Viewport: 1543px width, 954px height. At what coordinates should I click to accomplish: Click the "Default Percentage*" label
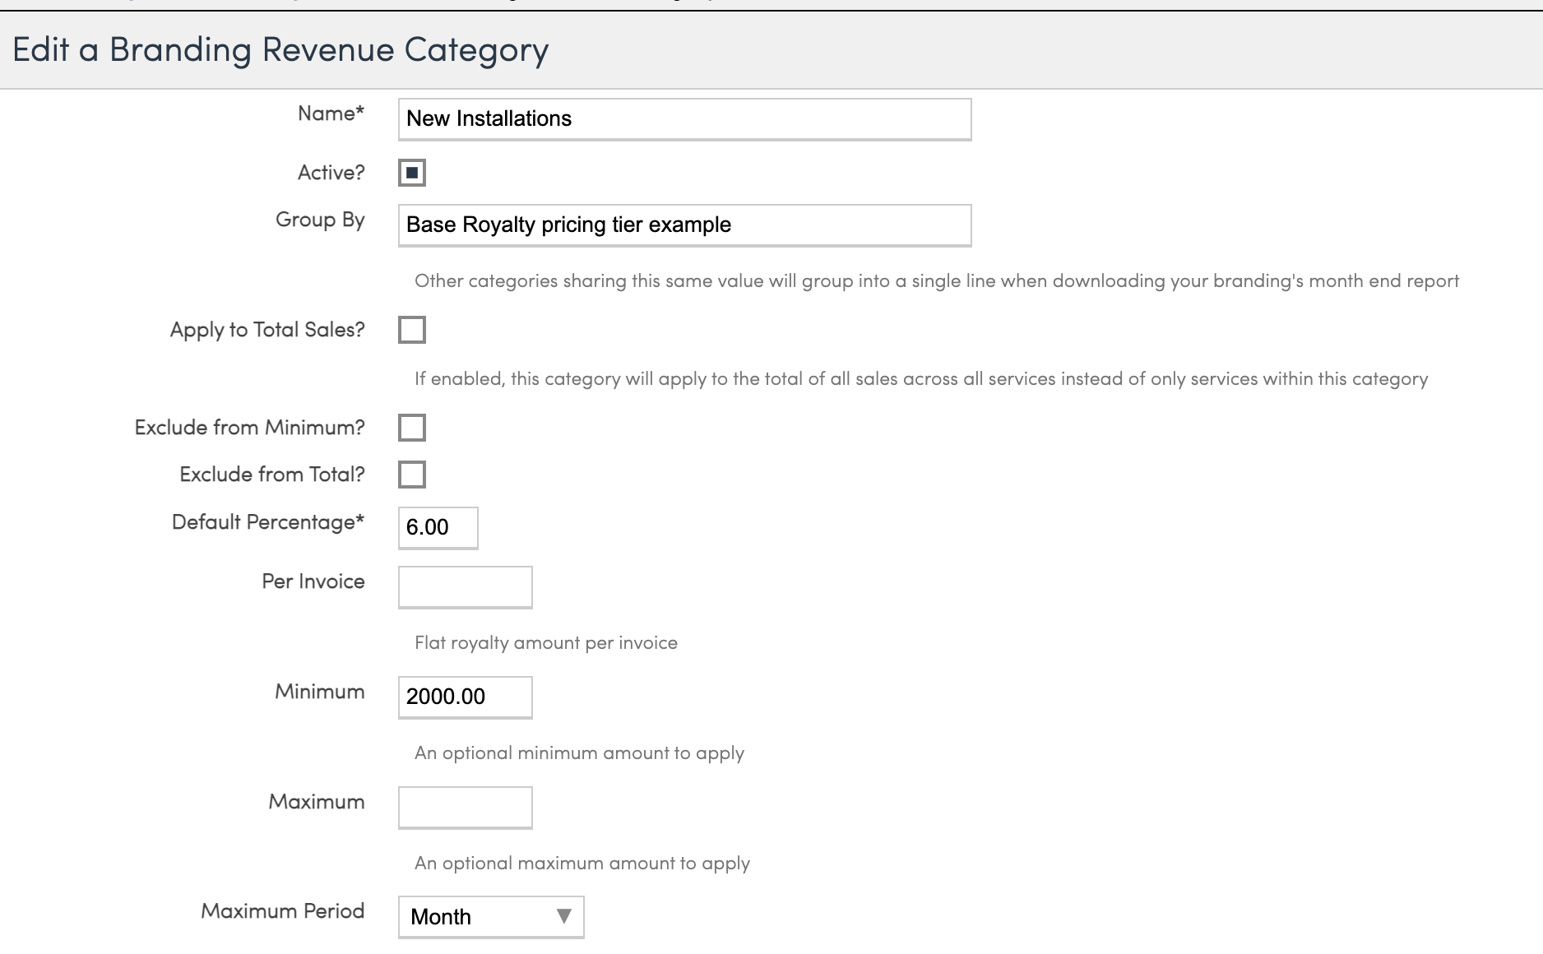pyautogui.click(x=267, y=522)
